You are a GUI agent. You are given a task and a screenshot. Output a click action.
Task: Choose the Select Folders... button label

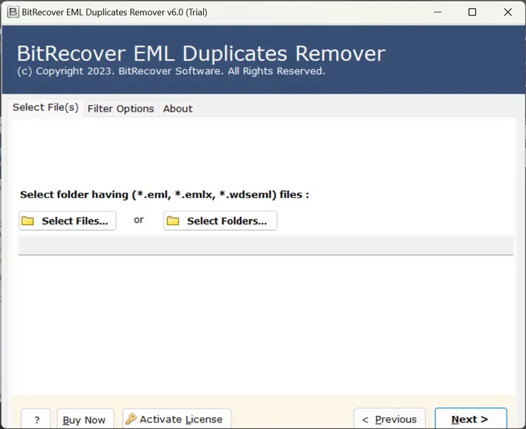pyautogui.click(x=227, y=221)
